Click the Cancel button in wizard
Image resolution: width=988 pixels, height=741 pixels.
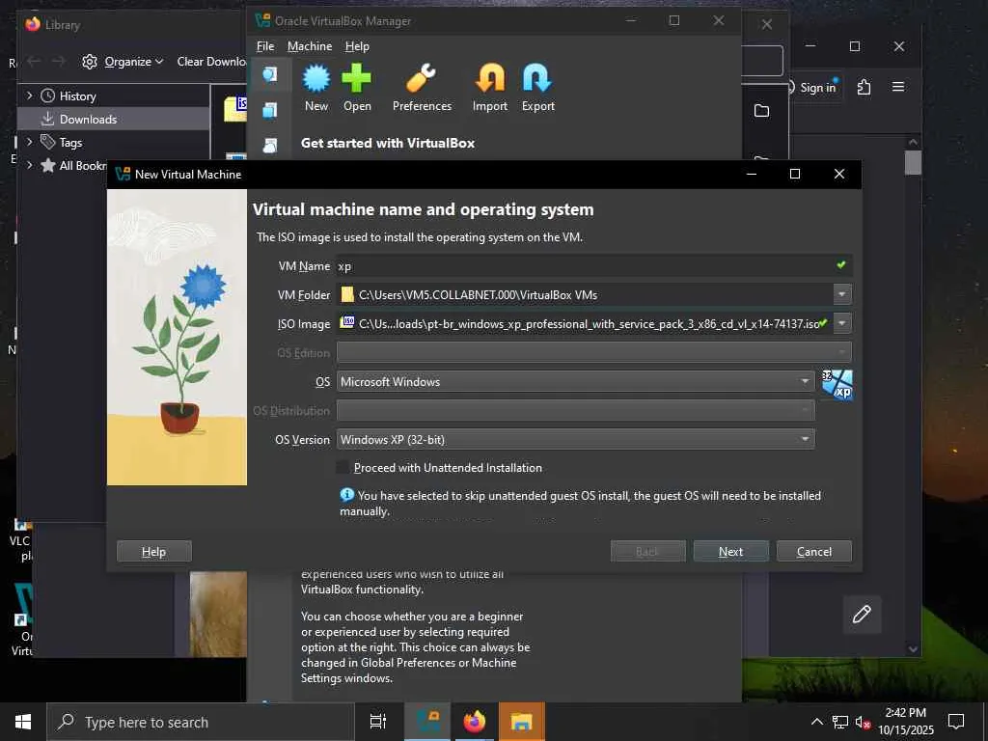tap(814, 551)
